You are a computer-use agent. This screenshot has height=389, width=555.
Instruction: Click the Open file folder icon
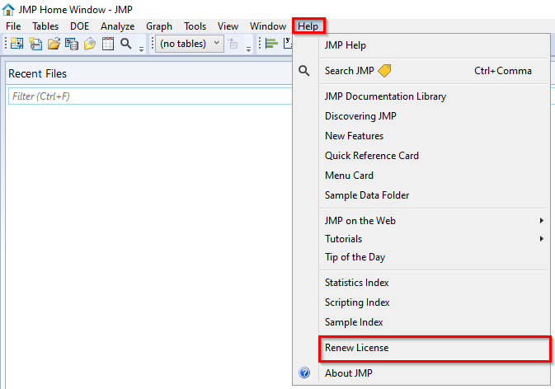pyautogui.click(x=54, y=44)
